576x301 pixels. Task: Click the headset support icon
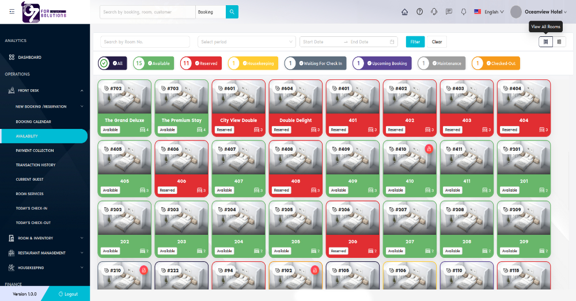(434, 12)
